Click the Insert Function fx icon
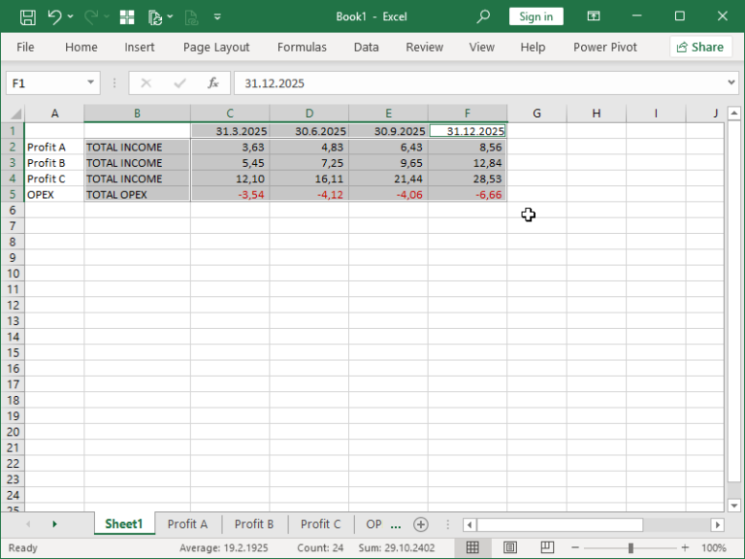745x559 pixels. click(212, 83)
